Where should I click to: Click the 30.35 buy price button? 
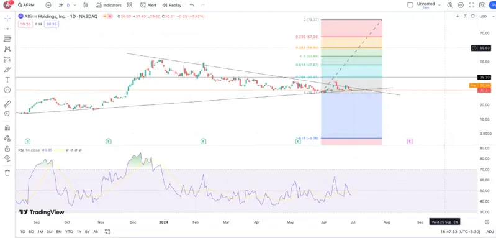click(x=52, y=24)
